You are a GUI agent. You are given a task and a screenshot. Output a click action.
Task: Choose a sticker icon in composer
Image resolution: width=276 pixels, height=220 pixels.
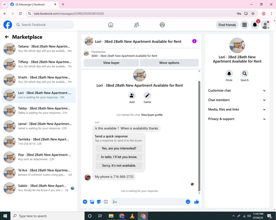point(99,202)
